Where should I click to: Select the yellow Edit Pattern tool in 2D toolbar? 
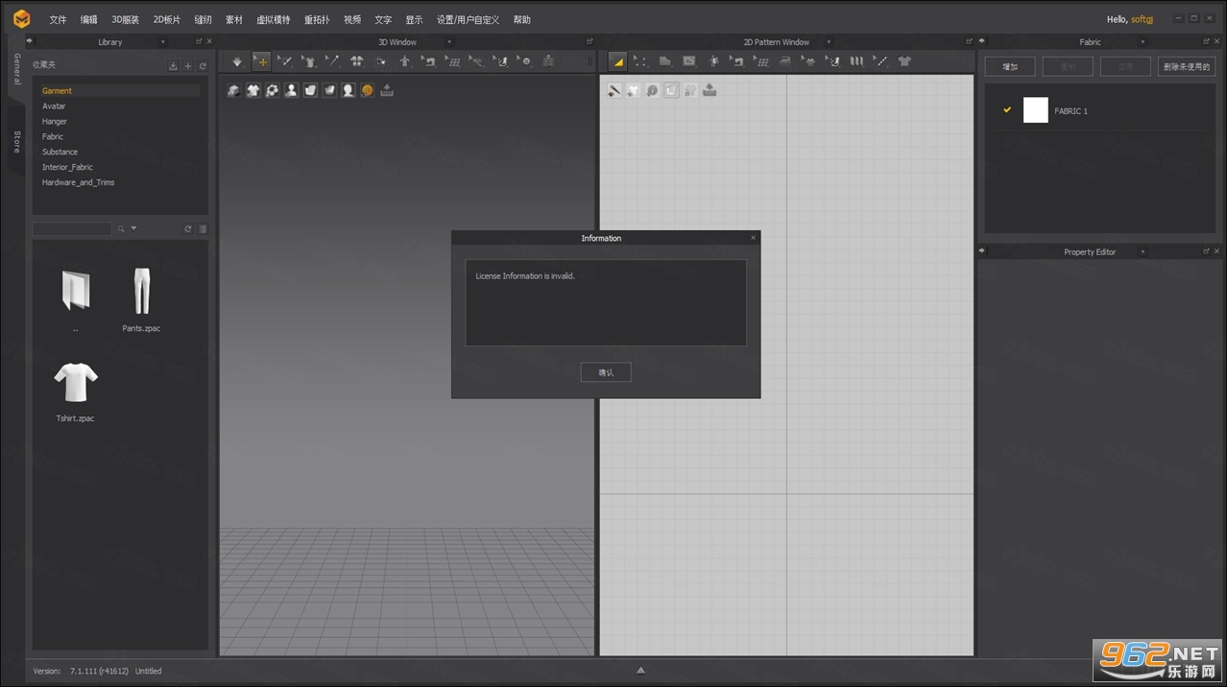617,61
